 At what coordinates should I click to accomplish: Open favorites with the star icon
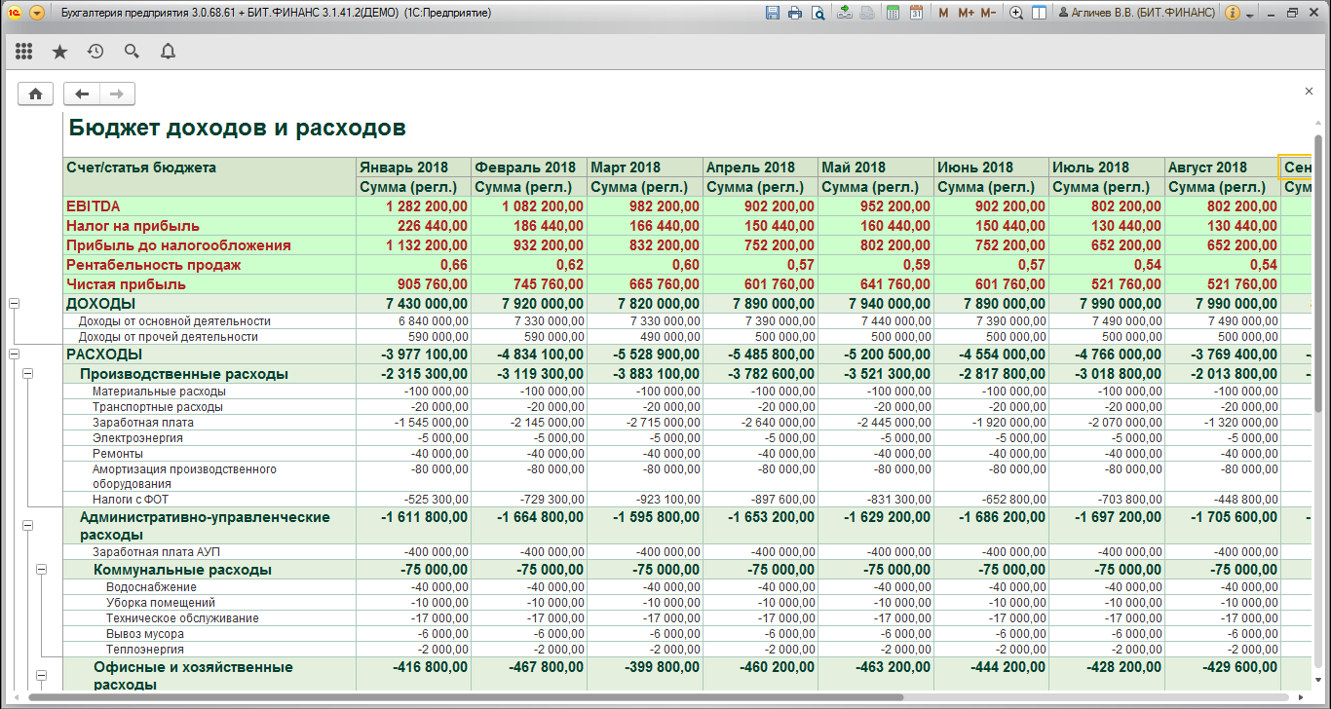(59, 52)
